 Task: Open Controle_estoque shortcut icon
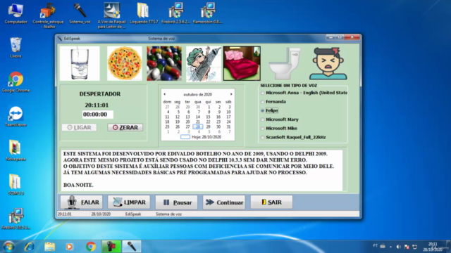pyautogui.click(x=48, y=15)
